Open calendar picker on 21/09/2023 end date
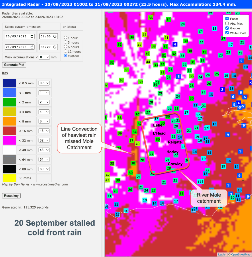252x257 pixels. (x=32, y=47)
